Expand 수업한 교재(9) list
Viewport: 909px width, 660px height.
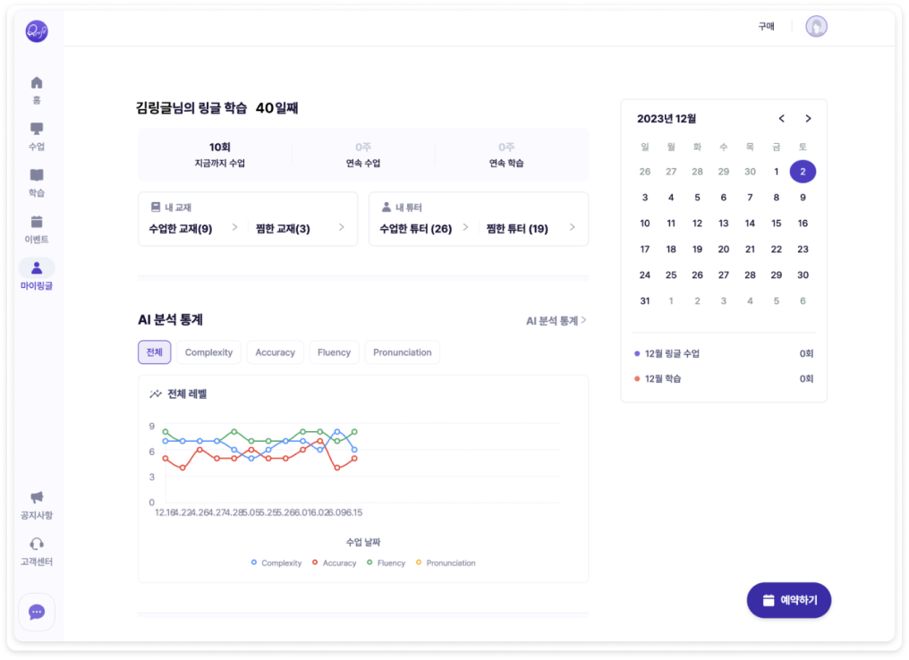coord(193,228)
